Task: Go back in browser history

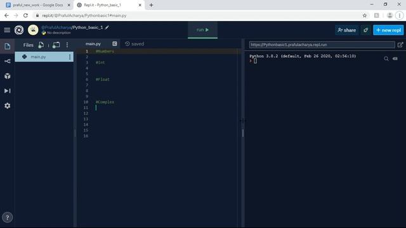Action: click(6, 15)
